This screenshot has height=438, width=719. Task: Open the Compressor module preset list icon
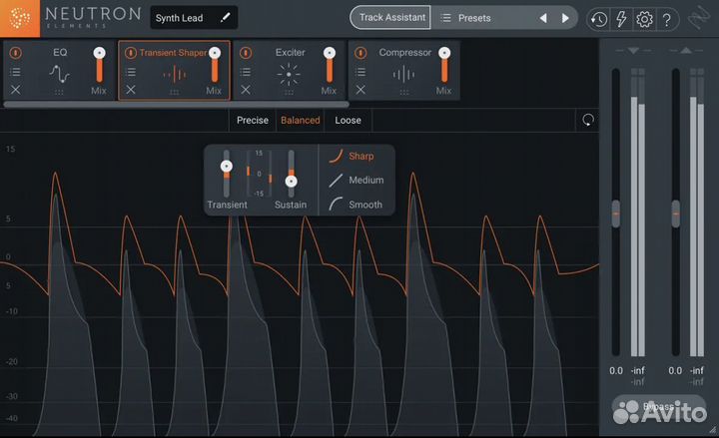click(360, 72)
